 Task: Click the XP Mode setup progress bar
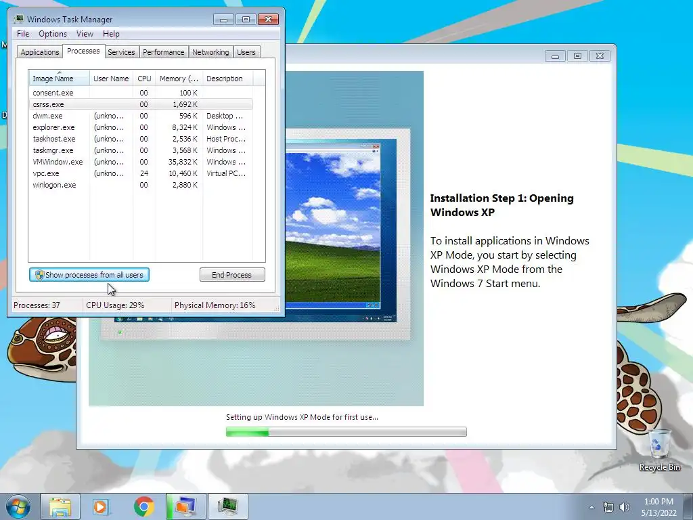[x=346, y=431]
